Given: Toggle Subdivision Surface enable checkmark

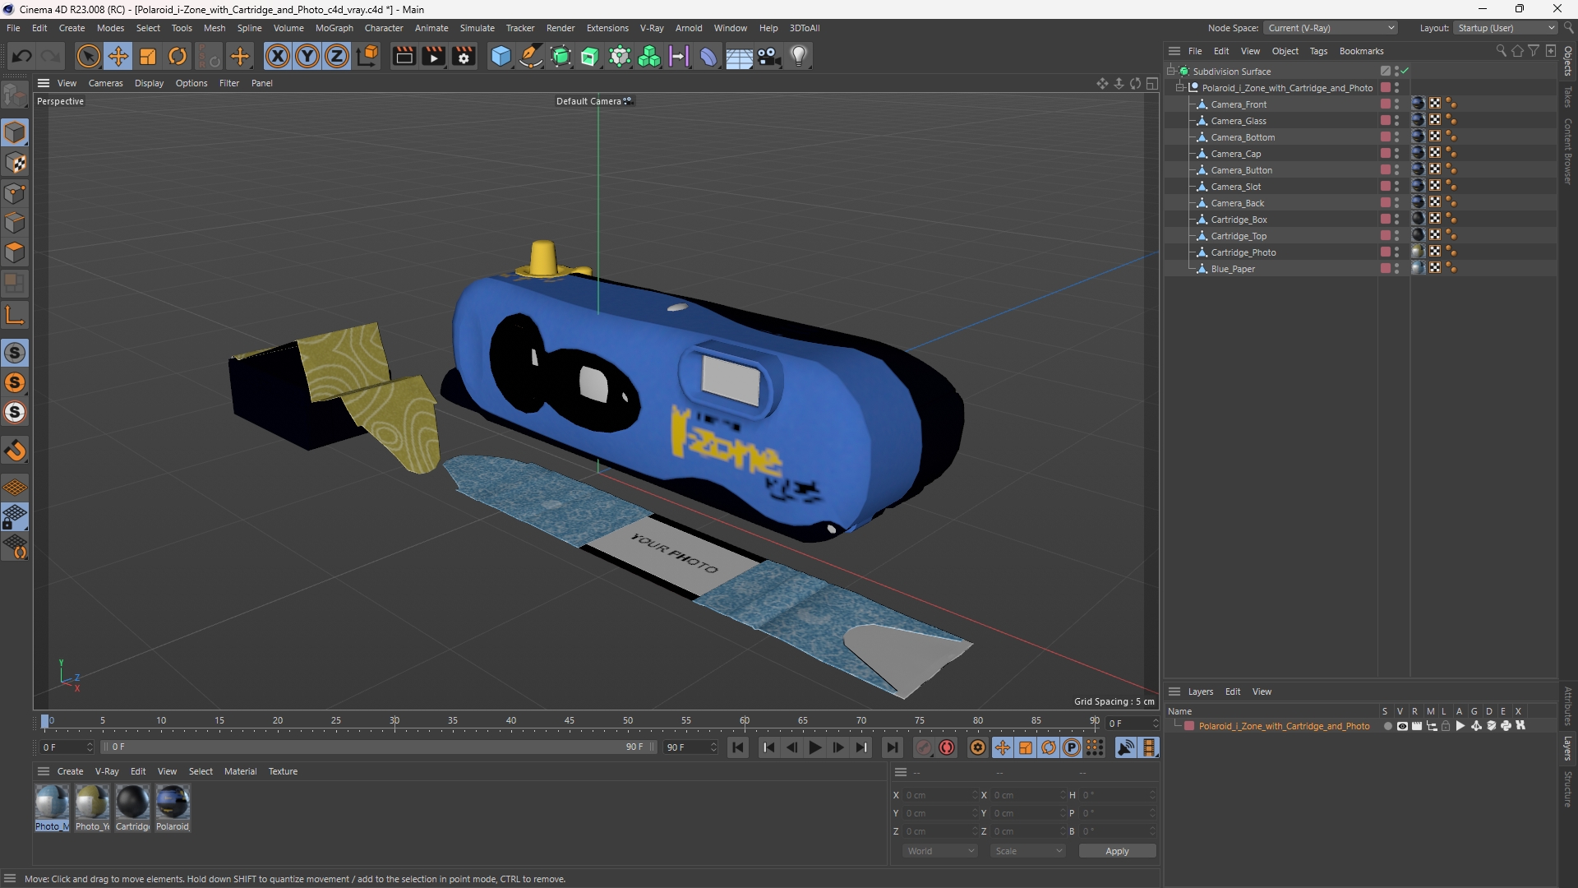Looking at the screenshot, I should (1405, 72).
